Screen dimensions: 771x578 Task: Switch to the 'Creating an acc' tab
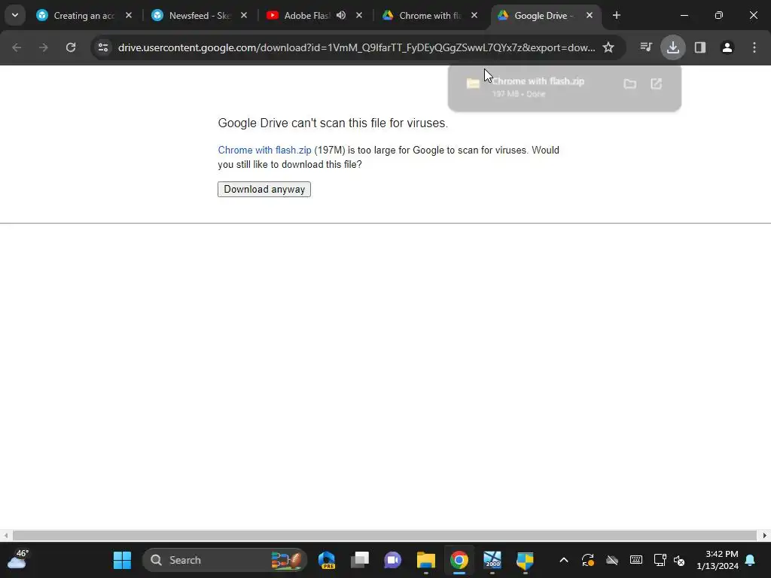[84, 15]
